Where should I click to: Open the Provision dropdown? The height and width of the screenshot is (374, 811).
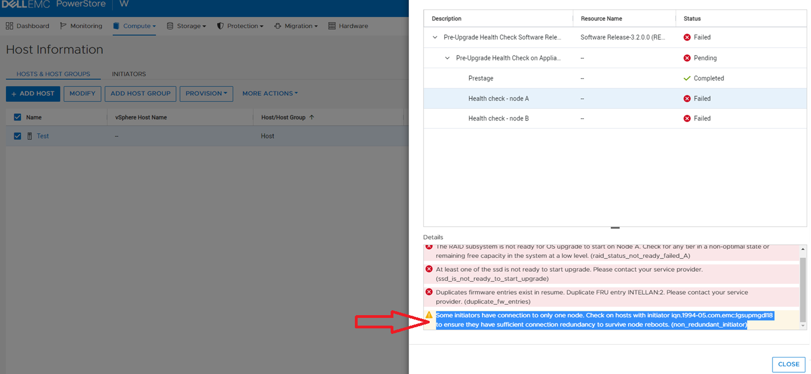point(206,94)
